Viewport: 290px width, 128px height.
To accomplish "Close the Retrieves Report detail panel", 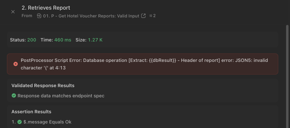I will coord(13,12).
